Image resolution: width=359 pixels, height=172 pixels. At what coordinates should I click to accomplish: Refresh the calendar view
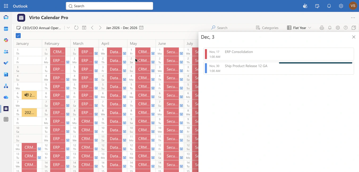pyautogui.click(x=76, y=28)
